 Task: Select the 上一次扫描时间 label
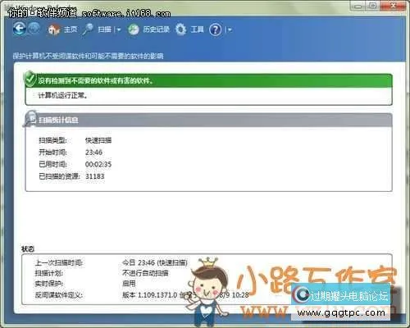59,262
